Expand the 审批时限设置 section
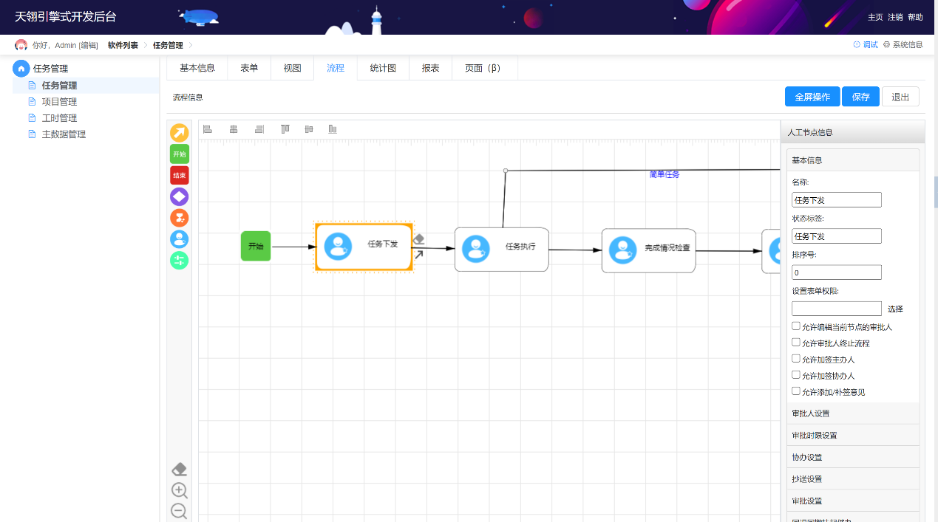 tap(853, 435)
